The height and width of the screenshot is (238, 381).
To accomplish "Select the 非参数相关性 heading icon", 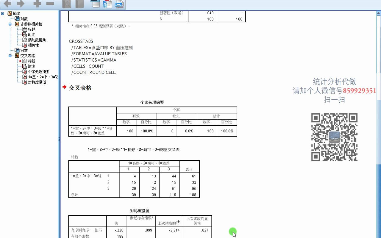I will [17, 24].
